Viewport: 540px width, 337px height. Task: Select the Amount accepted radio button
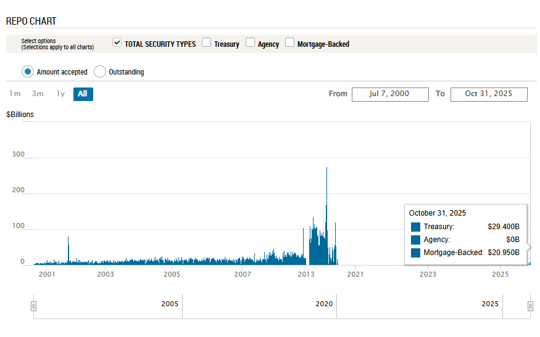pos(27,71)
